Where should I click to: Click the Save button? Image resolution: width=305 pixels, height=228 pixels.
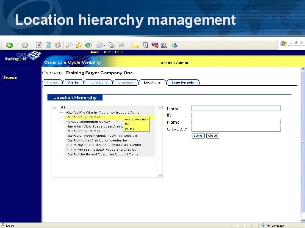click(x=198, y=136)
